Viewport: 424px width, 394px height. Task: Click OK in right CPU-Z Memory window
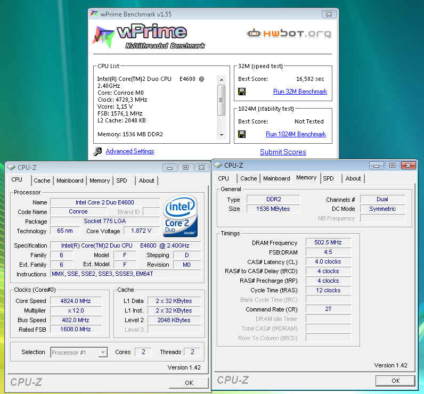395,381
